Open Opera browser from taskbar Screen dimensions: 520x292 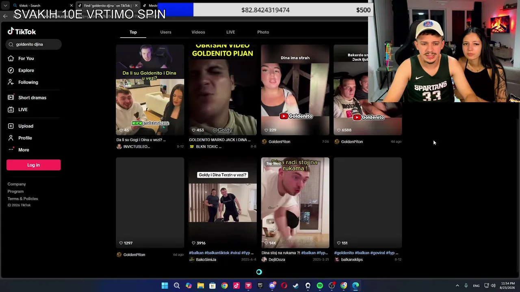click(x=284, y=286)
